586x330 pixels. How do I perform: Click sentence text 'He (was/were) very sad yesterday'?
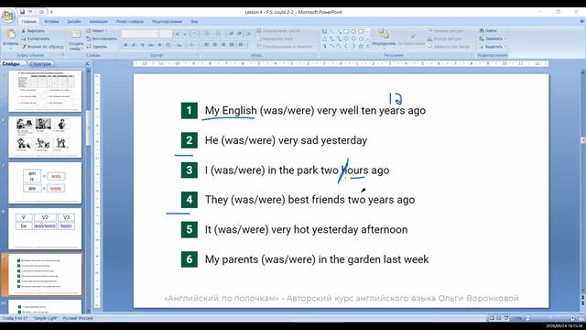click(x=286, y=140)
